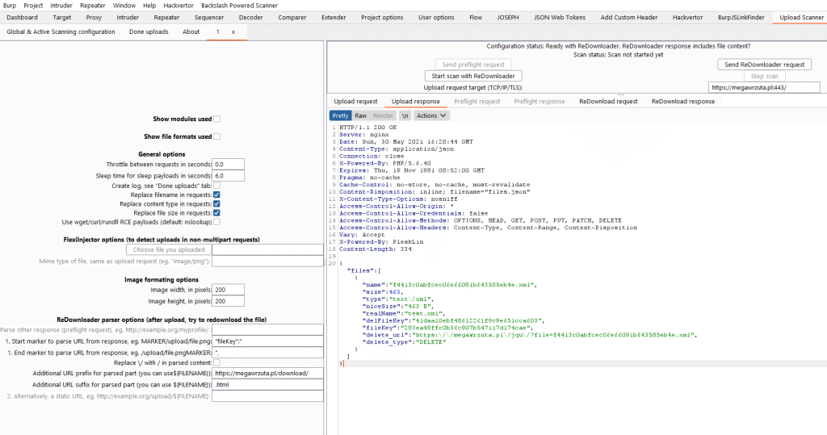Click Start scan with ReDownloader
The height and width of the screenshot is (435, 827).
click(473, 76)
